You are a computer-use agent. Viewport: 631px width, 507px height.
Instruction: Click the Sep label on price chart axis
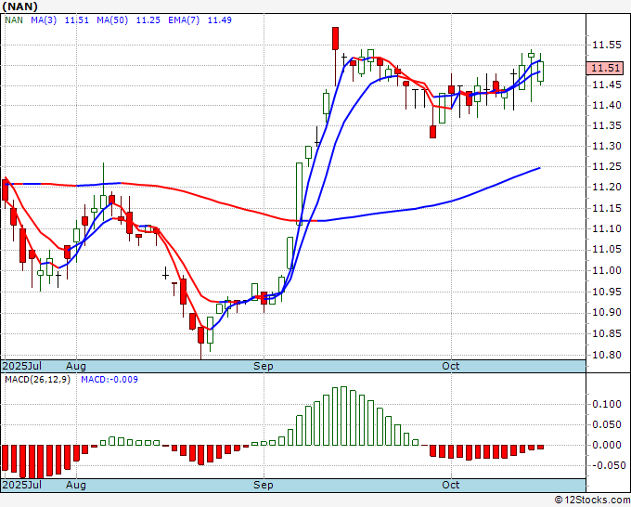coord(264,366)
